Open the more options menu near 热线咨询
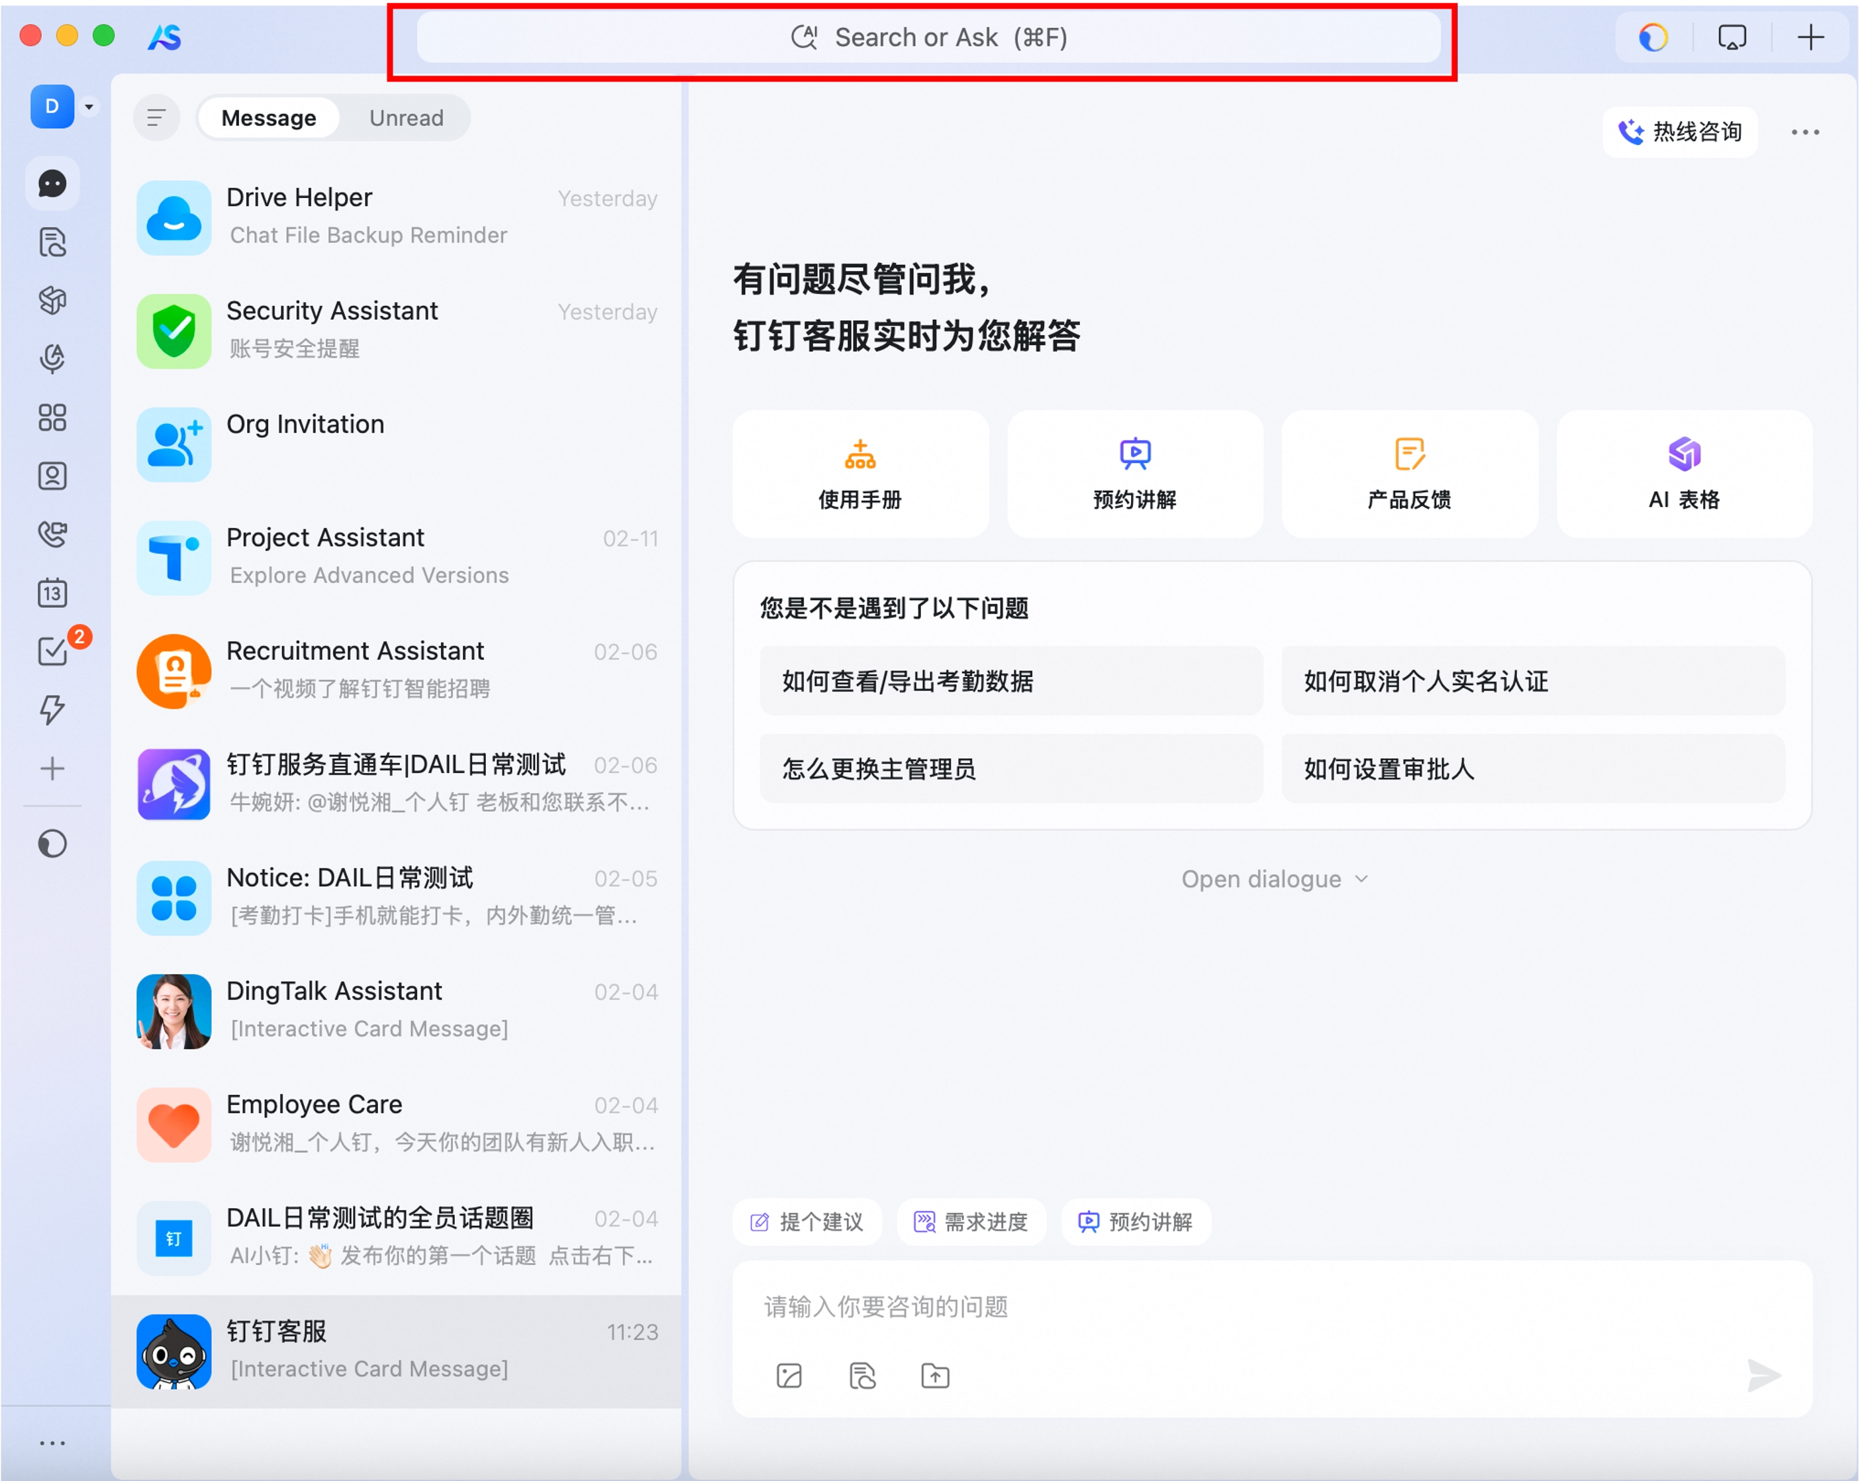1860x1481 pixels. coord(1806,131)
